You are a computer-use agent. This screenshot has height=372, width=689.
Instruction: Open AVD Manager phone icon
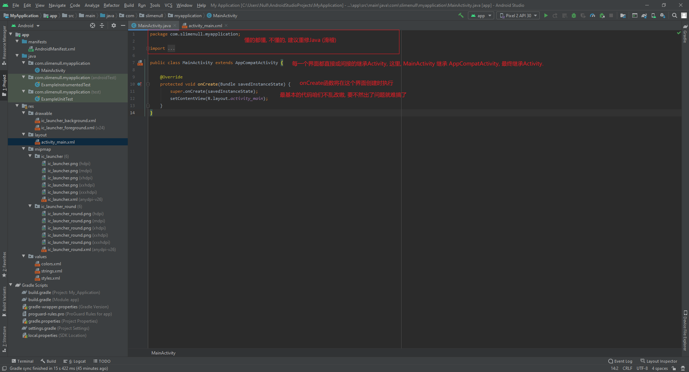(x=653, y=15)
